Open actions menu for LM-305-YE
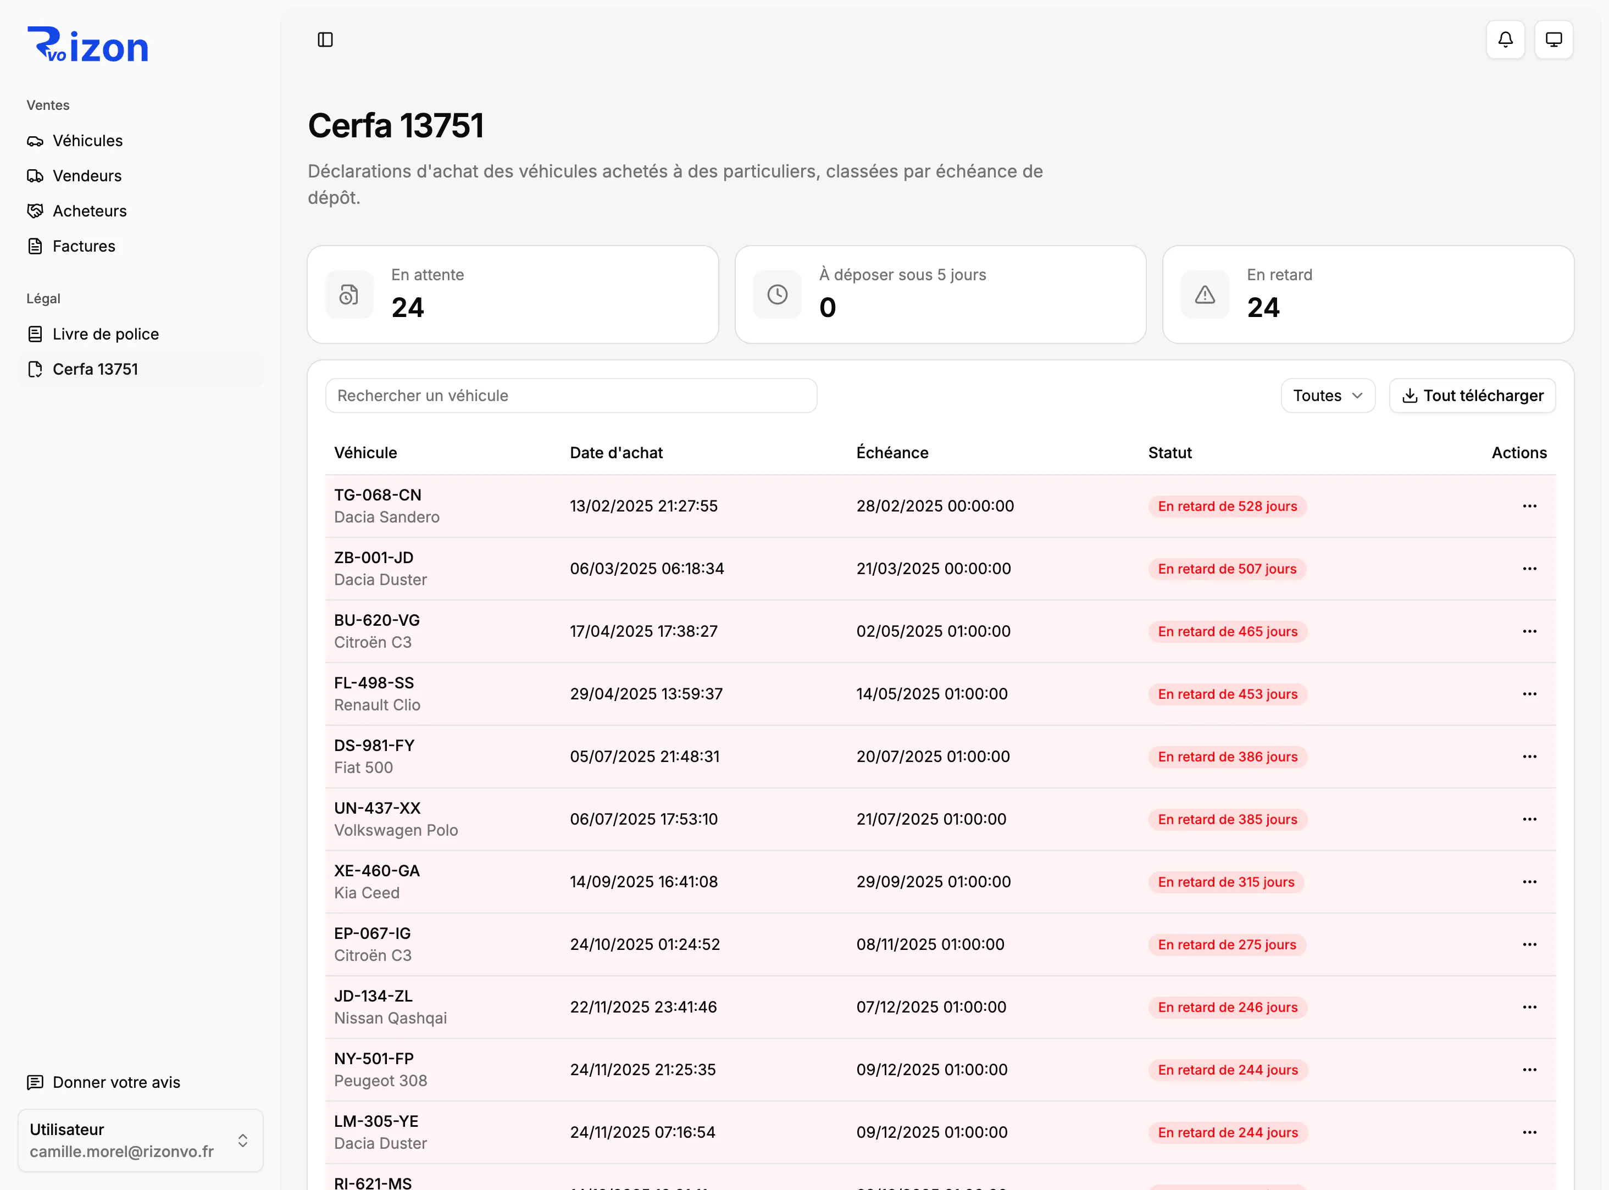The width and height of the screenshot is (1609, 1190). 1529,1132
